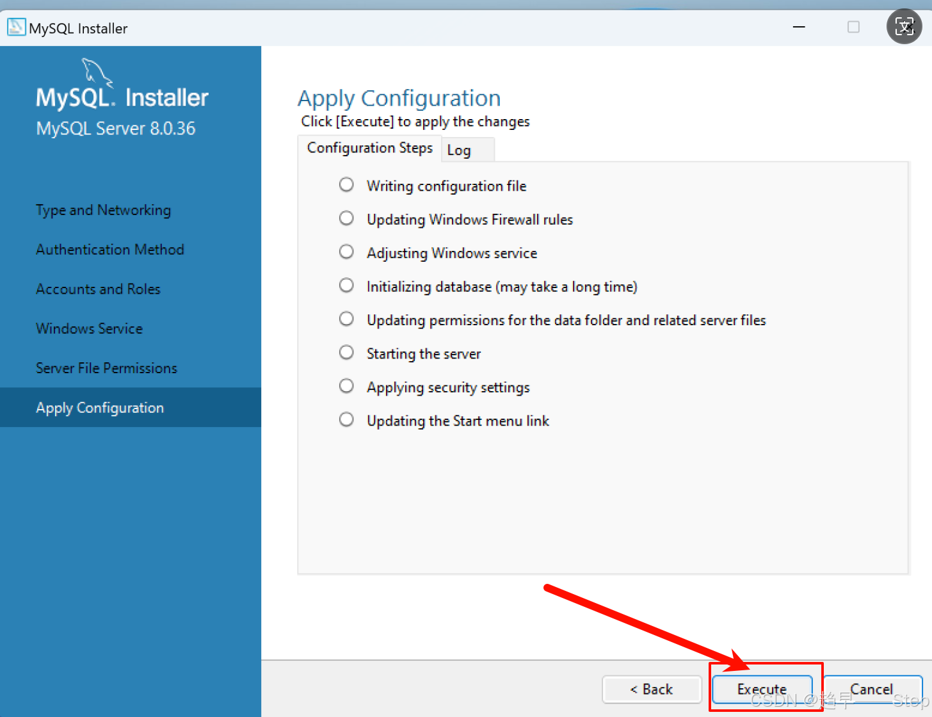The image size is (932, 717).
Task: Click the MySQL Installer title bar icon
Action: tap(16, 28)
